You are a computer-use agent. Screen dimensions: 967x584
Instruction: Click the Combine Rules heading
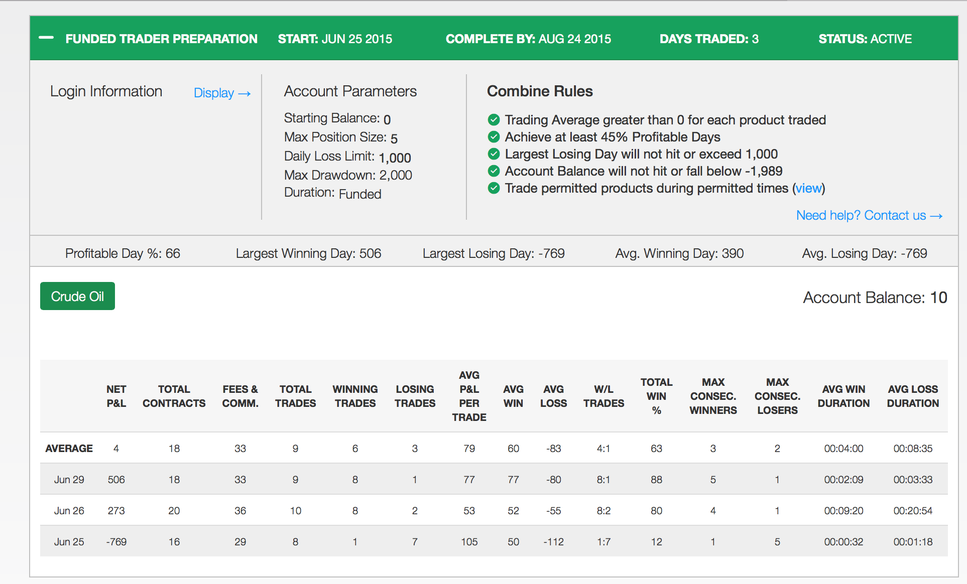coord(540,91)
